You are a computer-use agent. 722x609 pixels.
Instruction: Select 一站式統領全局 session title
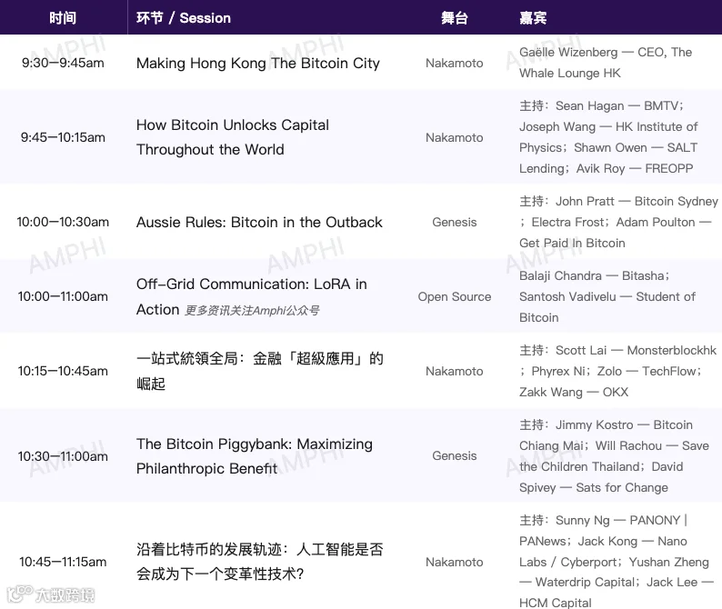[x=260, y=371]
